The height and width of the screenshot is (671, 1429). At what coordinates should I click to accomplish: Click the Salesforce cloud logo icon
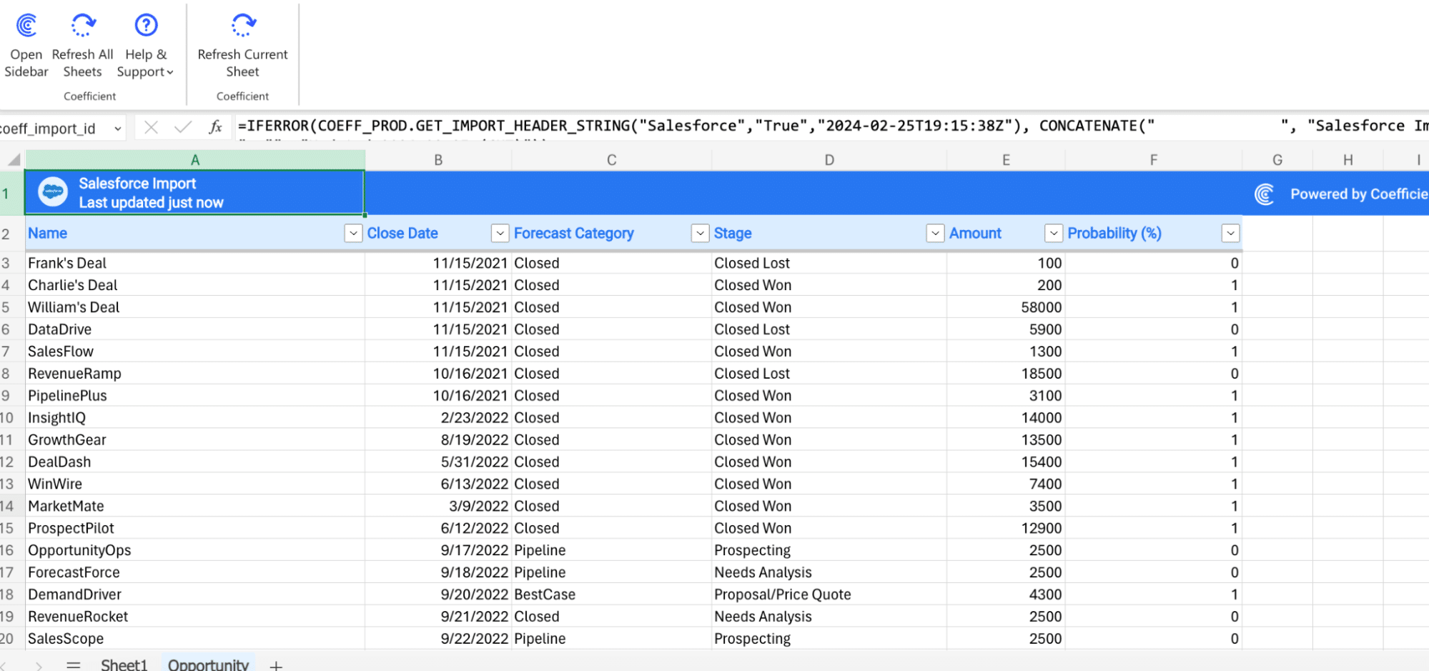[53, 192]
